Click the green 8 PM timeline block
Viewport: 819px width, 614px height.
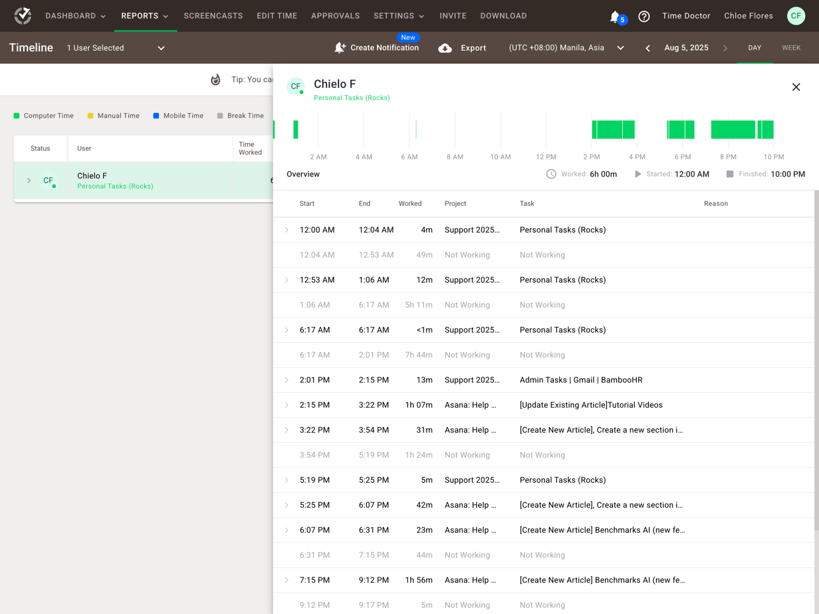[732, 130]
